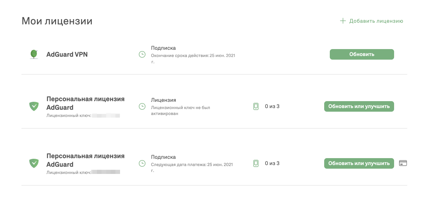This screenshot has width=434, height=197.
Task: Open the credit card payment icon
Action: [403, 163]
